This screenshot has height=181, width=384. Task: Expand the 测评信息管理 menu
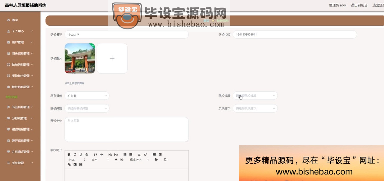click(x=20, y=140)
